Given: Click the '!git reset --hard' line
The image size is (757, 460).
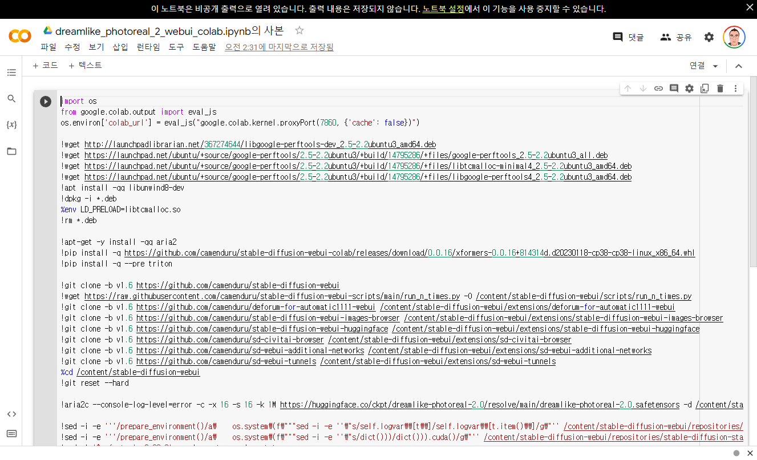Looking at the screenshot, I should [x=95, y=383].
